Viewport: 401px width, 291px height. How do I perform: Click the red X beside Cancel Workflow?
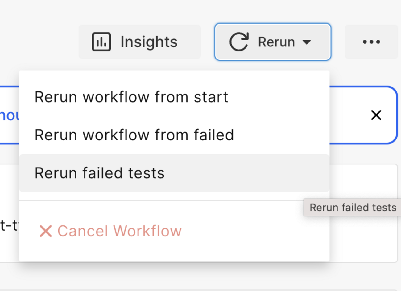46,231
